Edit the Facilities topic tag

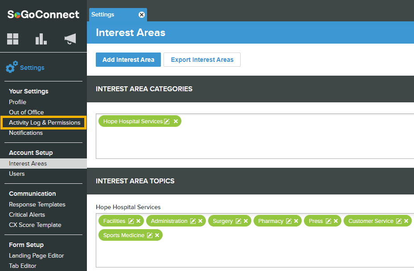pyautogui.click(x=131, y=221)
